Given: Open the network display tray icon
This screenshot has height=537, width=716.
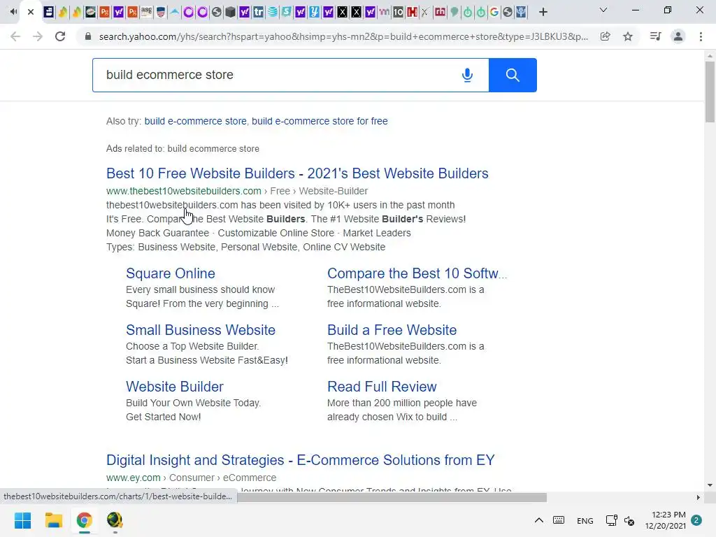Looking at the screenshot, I should (x=611, y=520).
